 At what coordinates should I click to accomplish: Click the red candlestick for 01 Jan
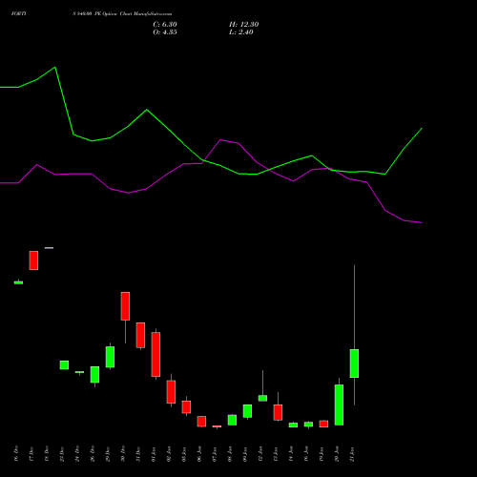point(156,354)
